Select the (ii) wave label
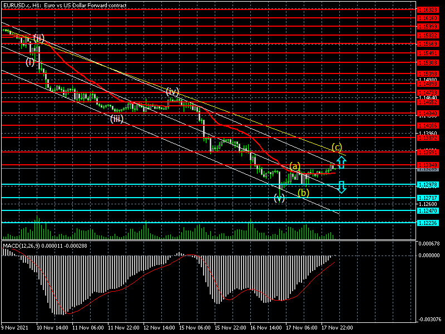445x334 pixels. pyautogui.click(x=38, y=38)
